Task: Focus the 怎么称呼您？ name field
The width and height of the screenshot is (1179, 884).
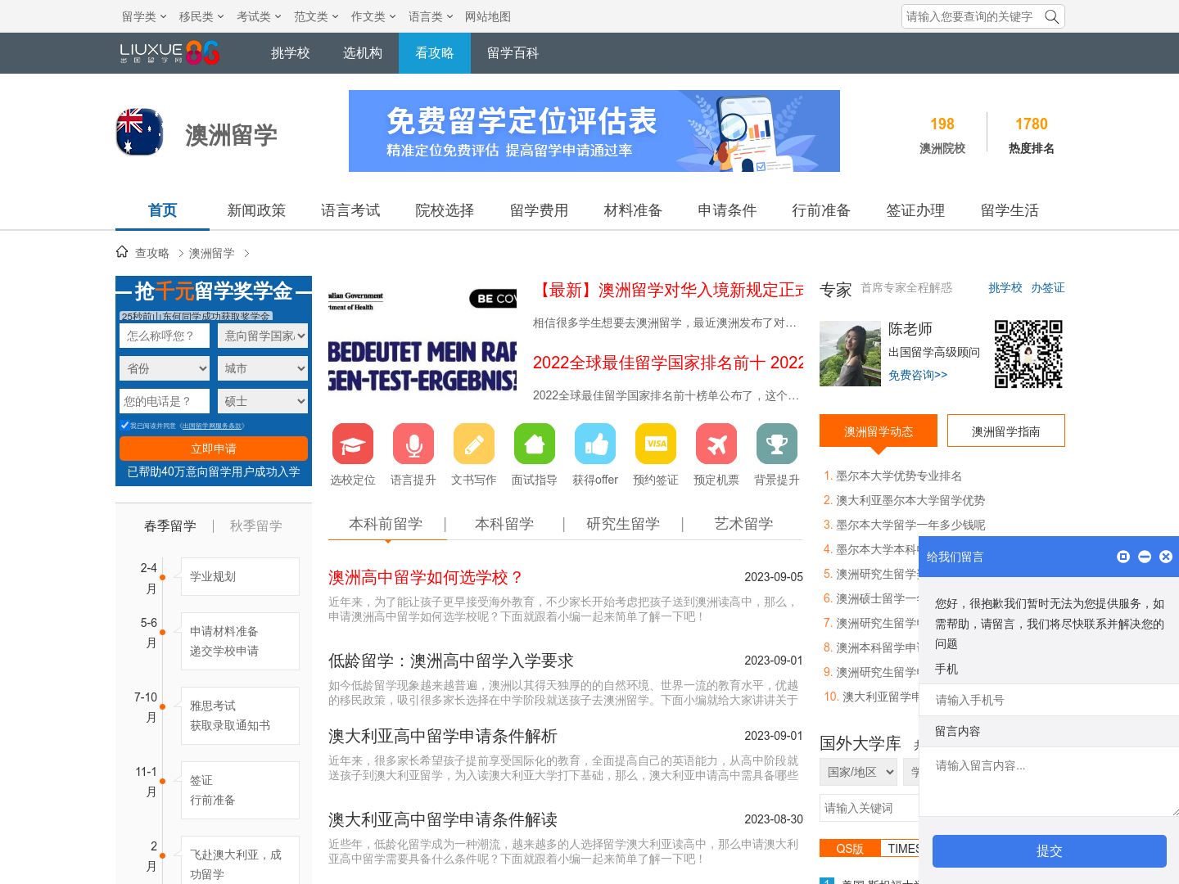Action: [x=165, y=336]
